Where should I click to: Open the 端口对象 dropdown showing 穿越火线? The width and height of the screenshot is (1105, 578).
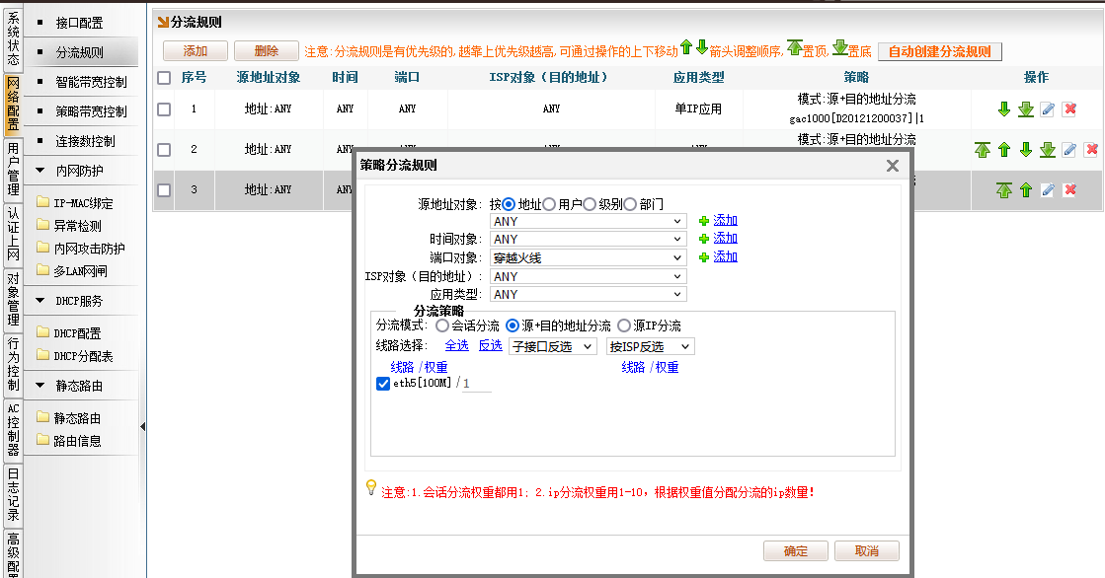589,257
